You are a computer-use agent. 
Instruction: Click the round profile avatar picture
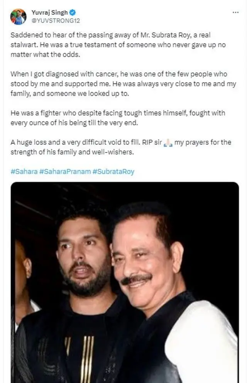(x=18, y=17)
